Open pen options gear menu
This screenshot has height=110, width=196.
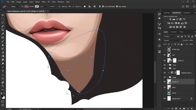coord(100,6)
